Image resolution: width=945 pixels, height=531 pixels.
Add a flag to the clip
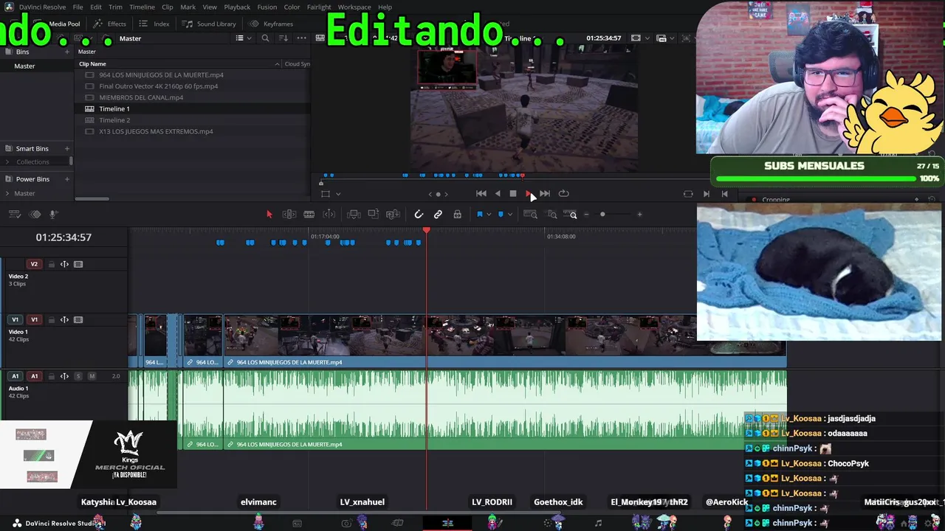pos(479,215)
